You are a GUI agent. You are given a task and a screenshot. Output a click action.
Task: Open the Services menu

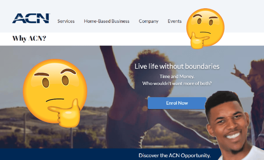(x=66, y=21)
